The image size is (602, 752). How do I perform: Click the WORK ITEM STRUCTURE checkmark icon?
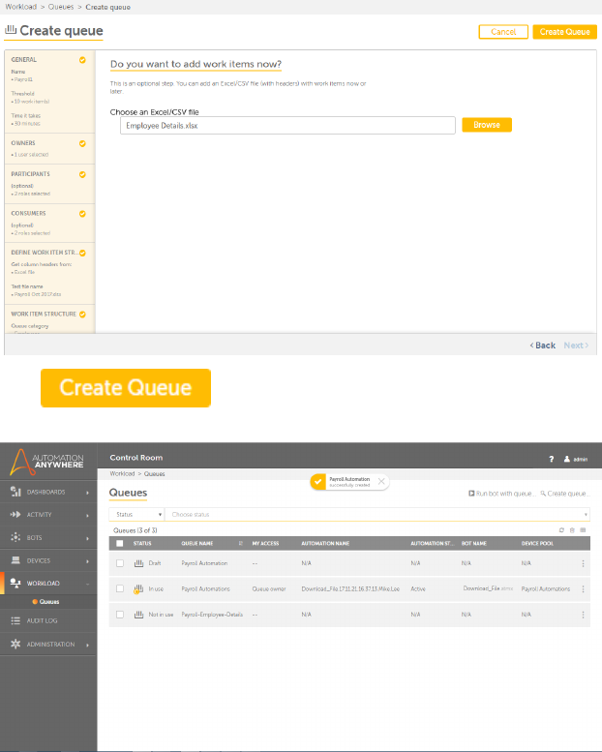click(82, 315)
